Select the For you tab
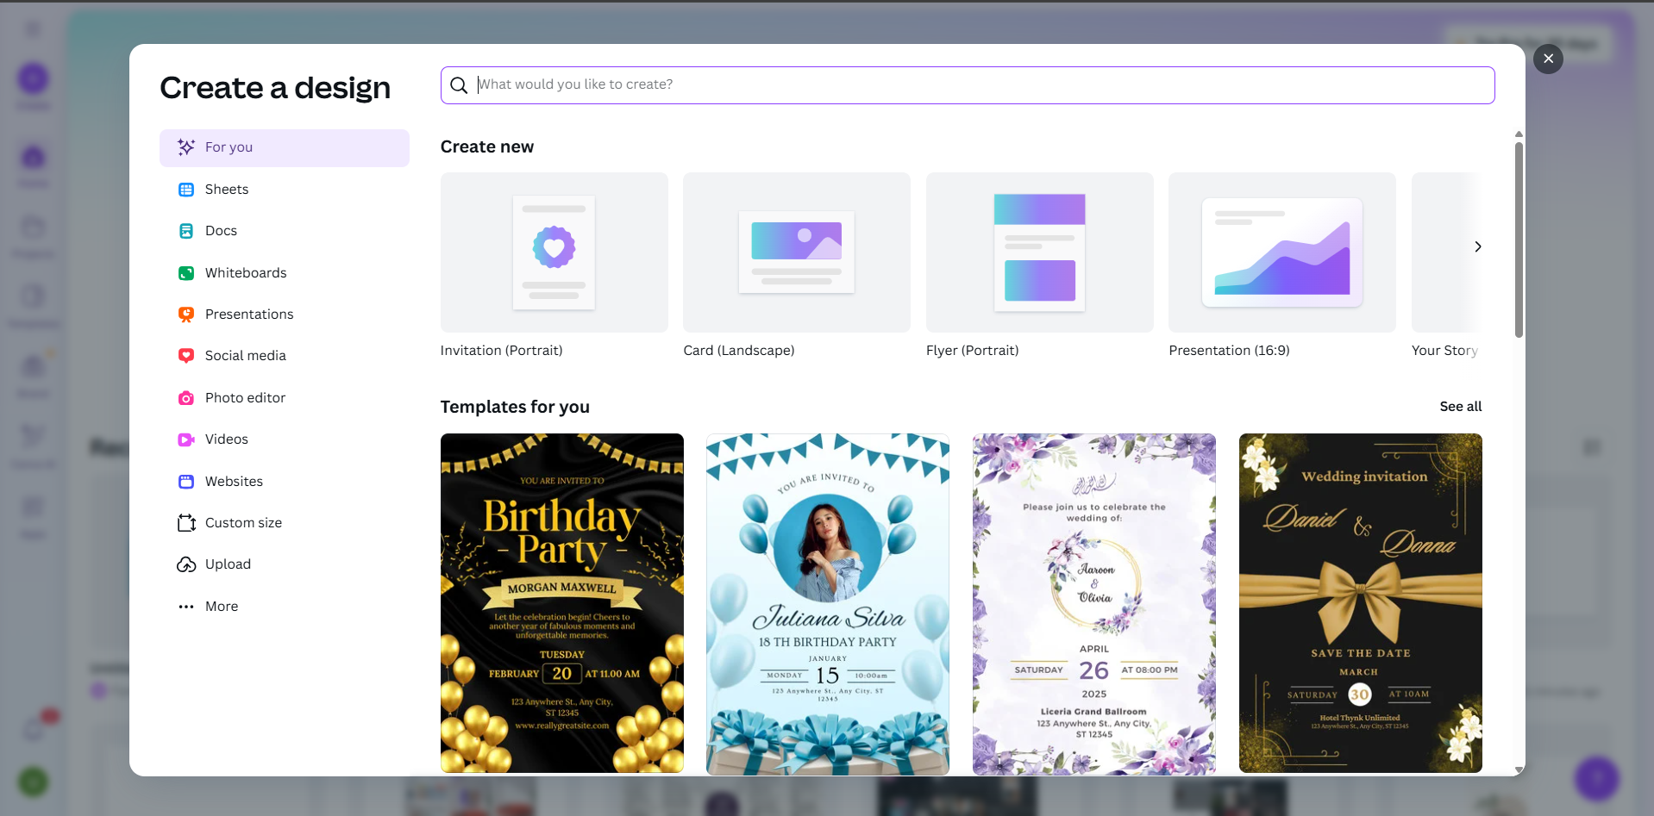The width and height of the screenshot is (1654, 816). [285, 147]
